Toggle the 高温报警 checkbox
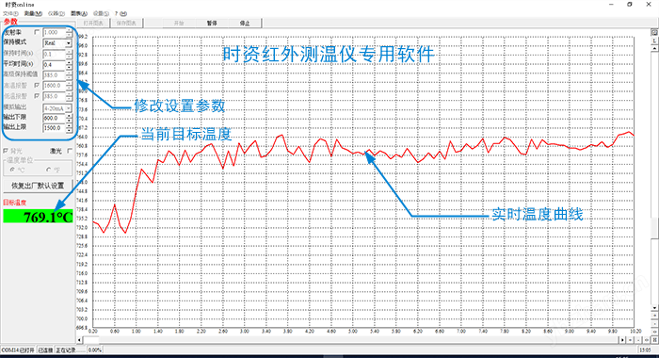 click(37, 86)
